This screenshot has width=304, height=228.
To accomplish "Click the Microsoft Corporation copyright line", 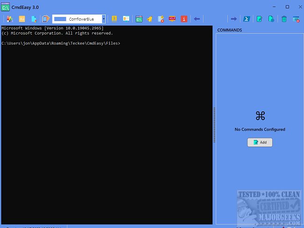I will click(57, 33).
